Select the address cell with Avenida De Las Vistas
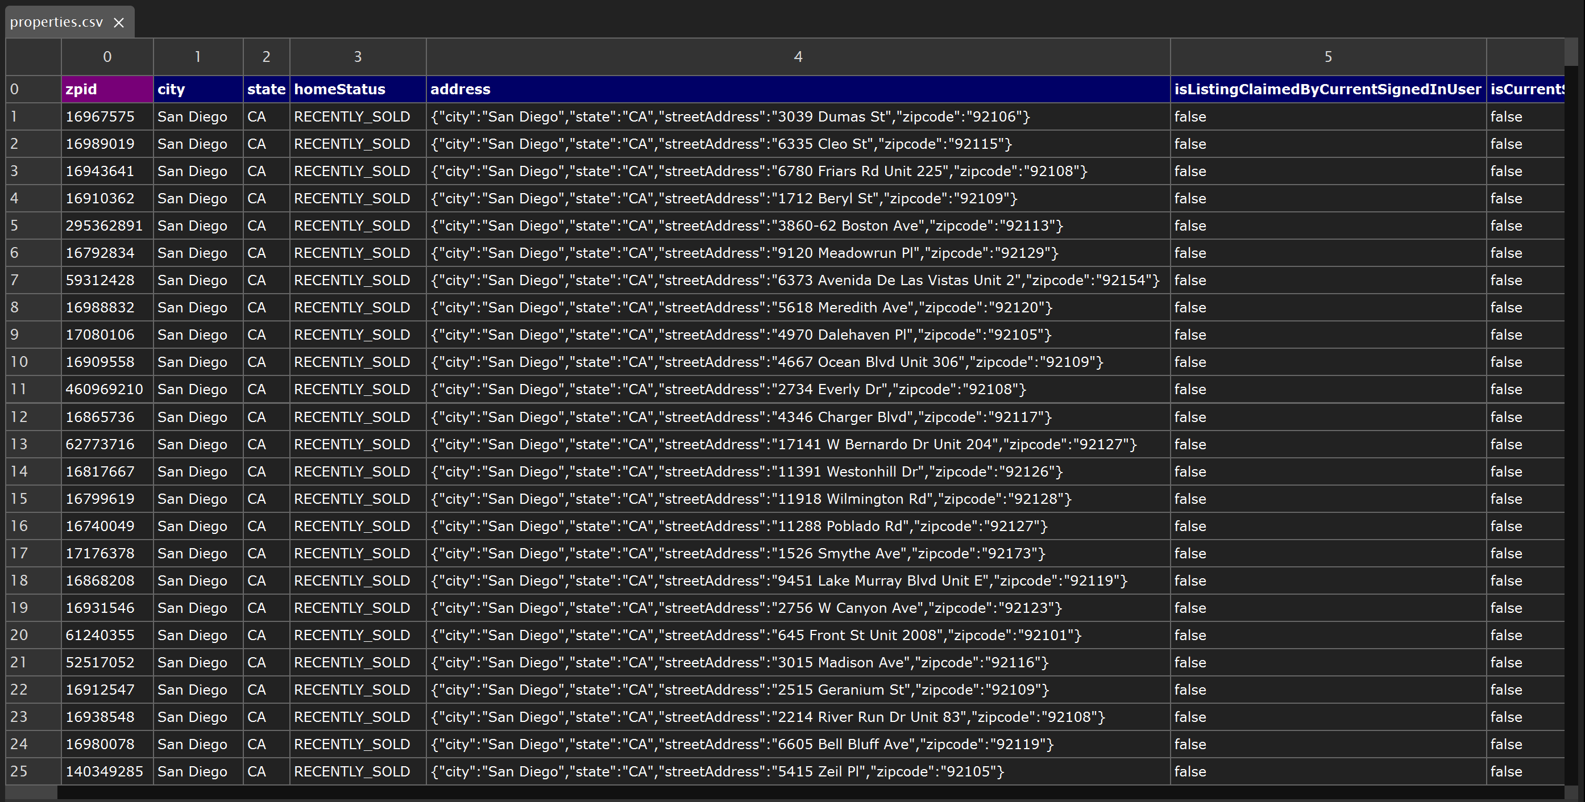 pos(798,280)
